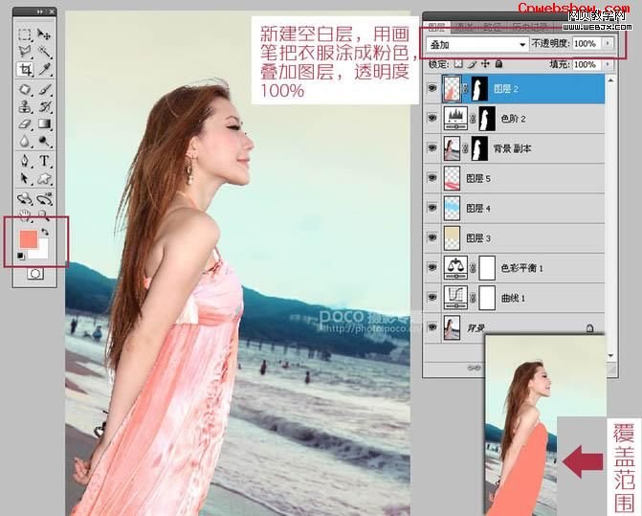
Task: Switch to the 通道 tab
Action: (464, 28)
